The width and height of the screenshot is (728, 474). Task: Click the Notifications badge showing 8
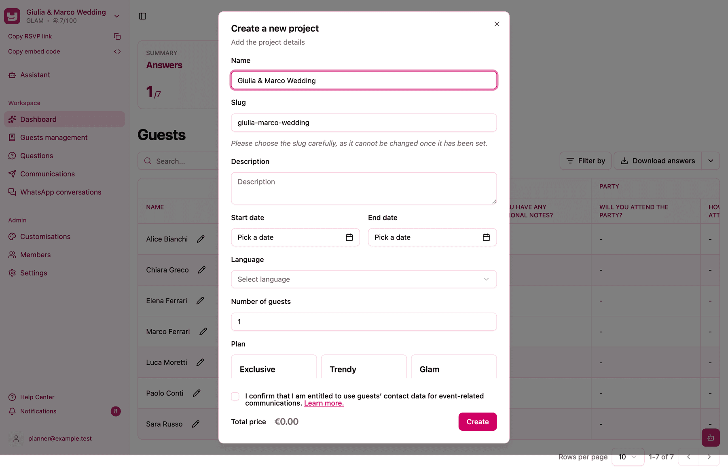[116, 411]
